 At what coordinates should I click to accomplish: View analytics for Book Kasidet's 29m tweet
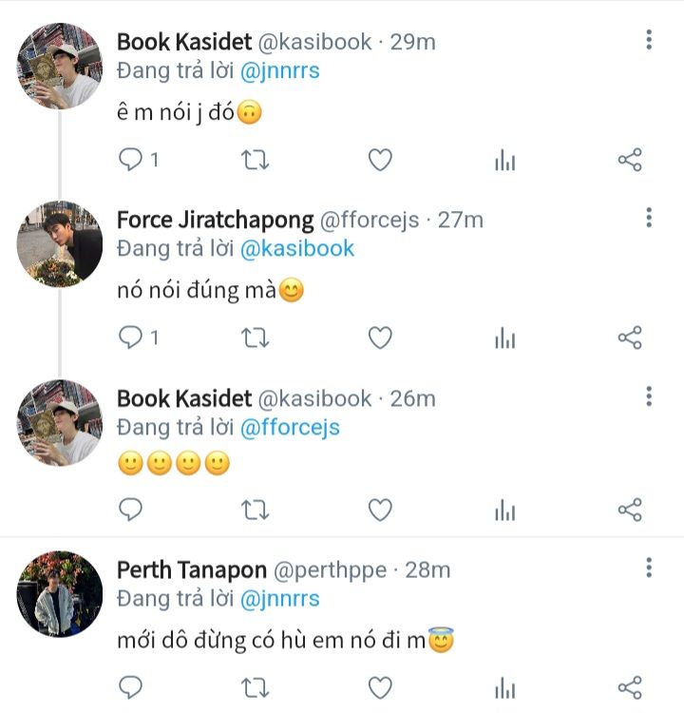coord(504,161)
